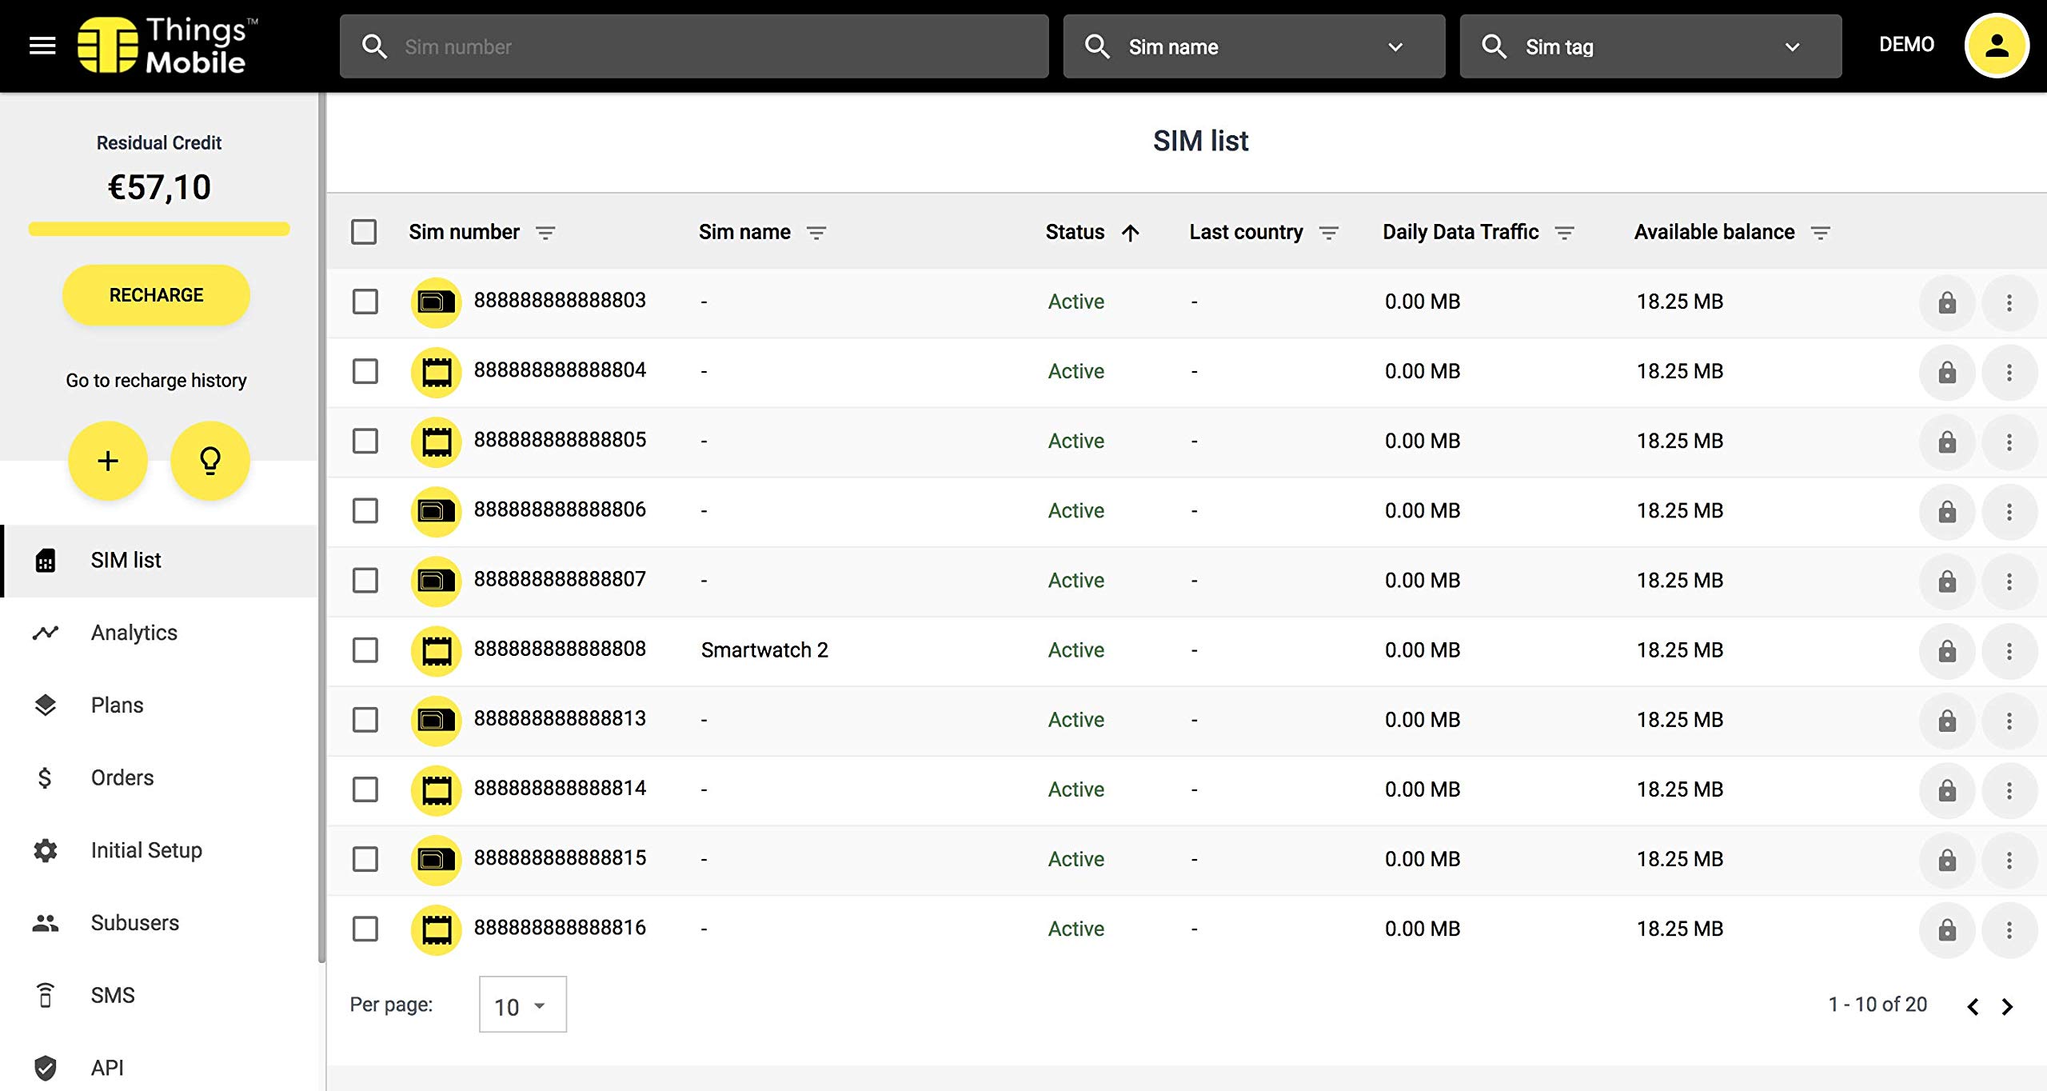Click lock icon for SIM ending 803
Screen dimensions: 2047x1091
pos(1947,302)
